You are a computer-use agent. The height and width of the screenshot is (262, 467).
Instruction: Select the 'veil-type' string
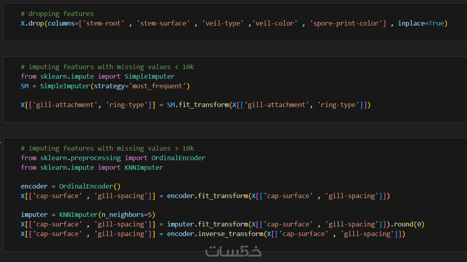tap(222, 23)
